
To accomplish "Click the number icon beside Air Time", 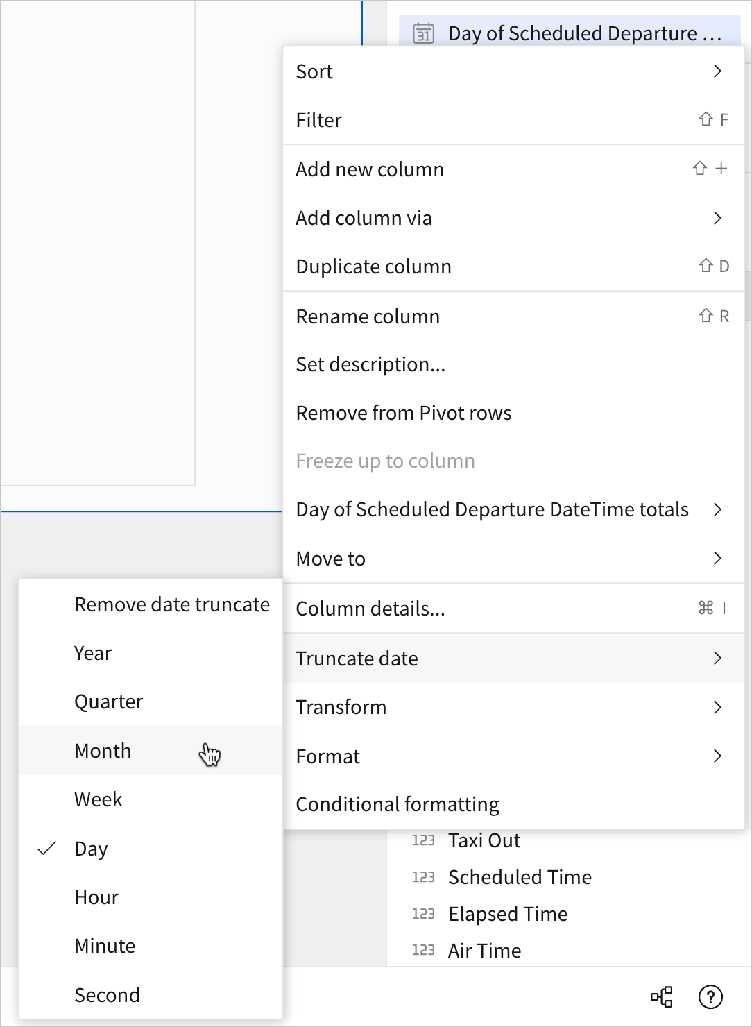I will 423,951.
